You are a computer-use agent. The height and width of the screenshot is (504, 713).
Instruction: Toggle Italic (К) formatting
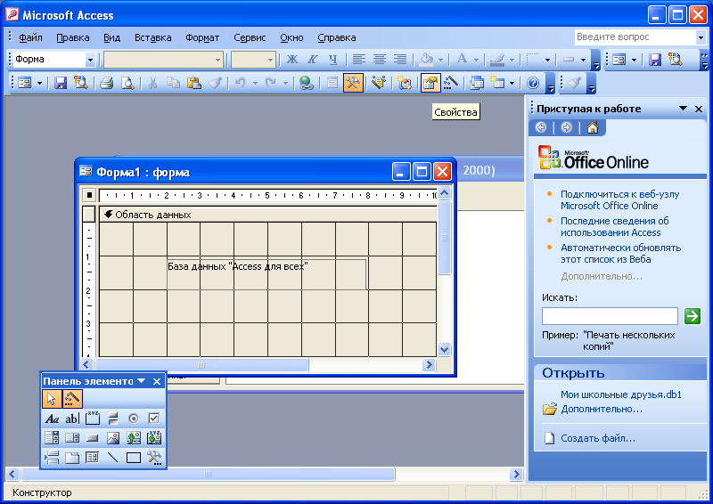313,59
